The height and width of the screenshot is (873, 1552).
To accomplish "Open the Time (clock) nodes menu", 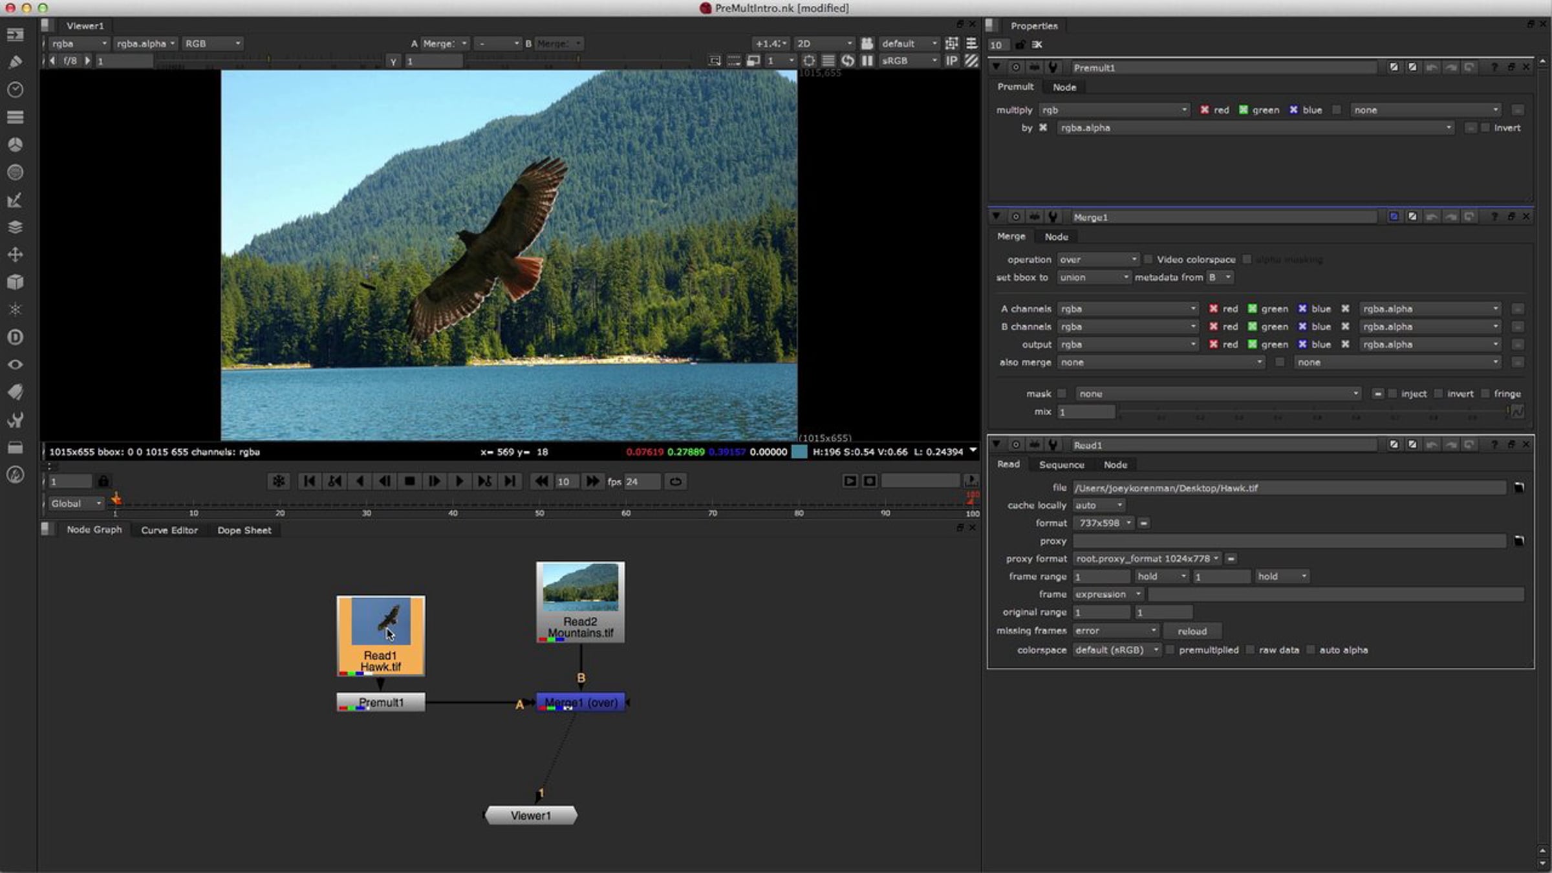I will coord(15,89).
